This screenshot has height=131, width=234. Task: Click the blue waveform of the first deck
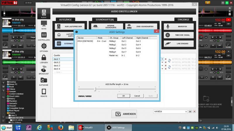click(x=19, y=31)
